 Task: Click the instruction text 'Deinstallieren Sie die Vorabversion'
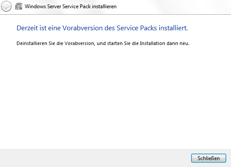(56, 43)
